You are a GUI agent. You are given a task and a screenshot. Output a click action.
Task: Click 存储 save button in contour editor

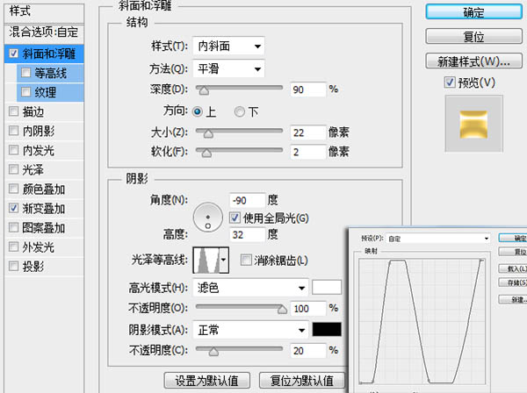[513, 282]
